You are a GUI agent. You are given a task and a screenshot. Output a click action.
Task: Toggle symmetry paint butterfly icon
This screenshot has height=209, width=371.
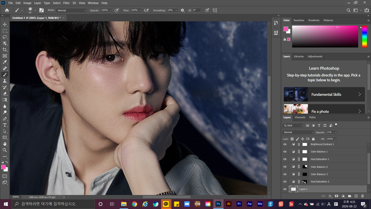pyautogui.click(x=215, y=10)
